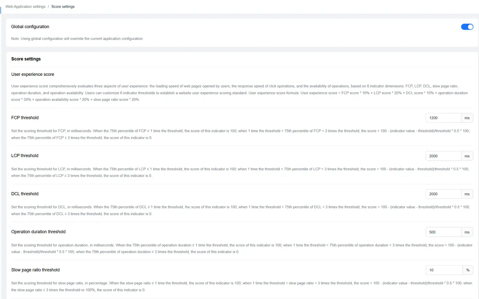Click the ms unit beside FCP threshold
The width and height of the screenshot is (479, 299).
pyautogui.click(x=467, y=118)
